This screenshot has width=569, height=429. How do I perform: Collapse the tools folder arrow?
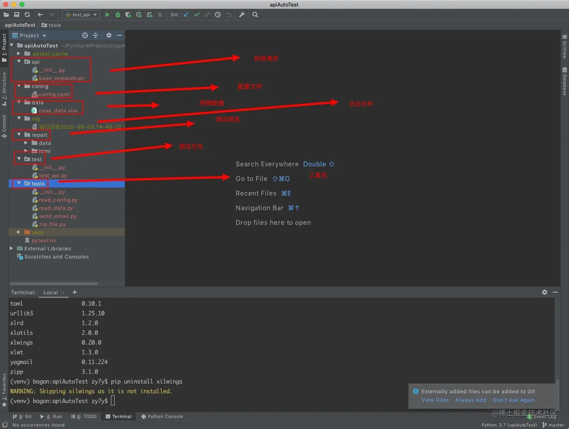19,183
